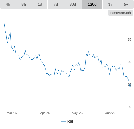Choose the 1d range tab

40,4
